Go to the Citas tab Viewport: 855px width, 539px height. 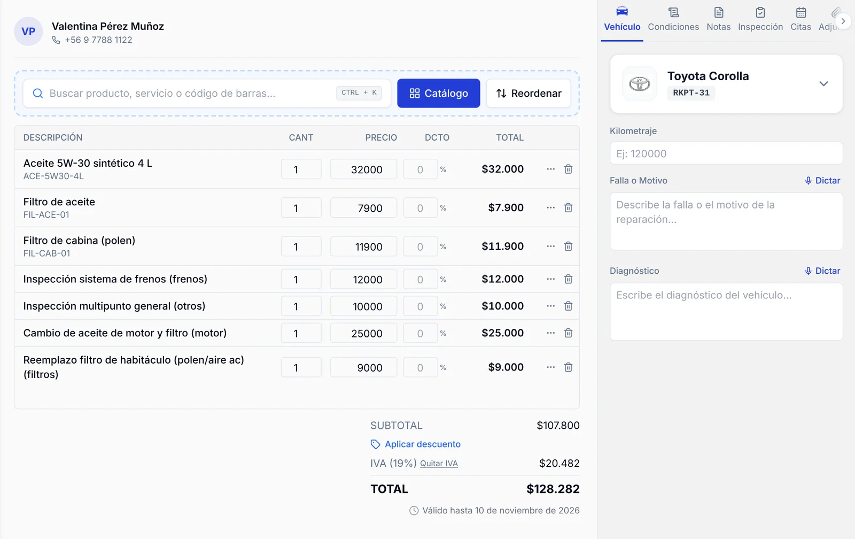pyautogui.click(x=800, y=20)
